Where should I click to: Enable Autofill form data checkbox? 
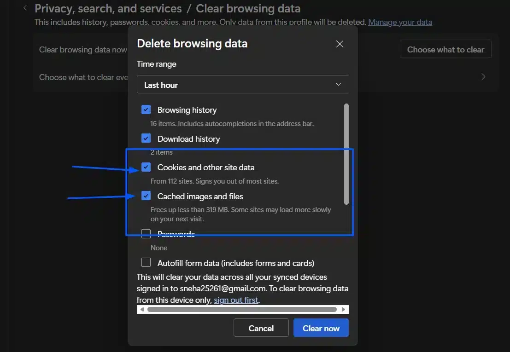[x=146, y=262]
